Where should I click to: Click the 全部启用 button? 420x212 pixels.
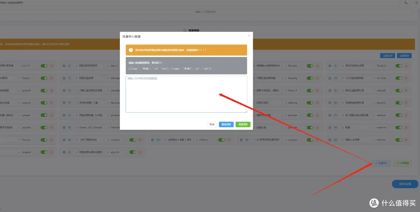[x=388, y=56]
